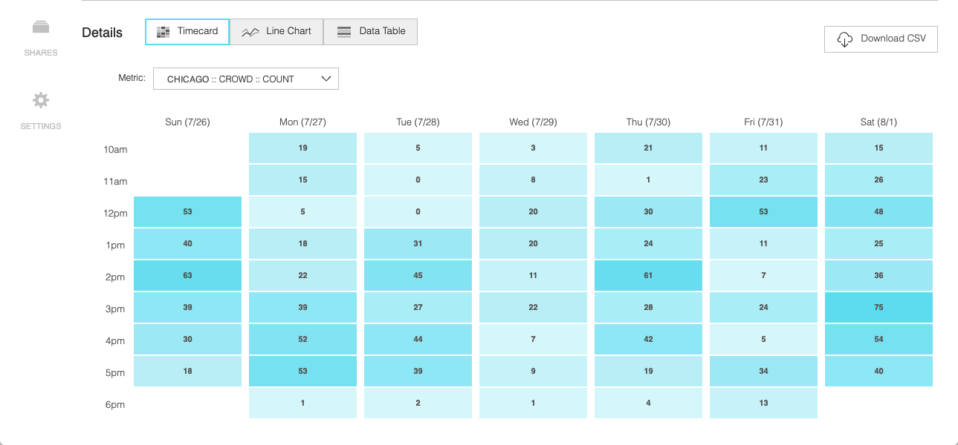Screen dimensions: 958x445
Task: Open the Settings gear icon
Action: [x=41, y=100]
